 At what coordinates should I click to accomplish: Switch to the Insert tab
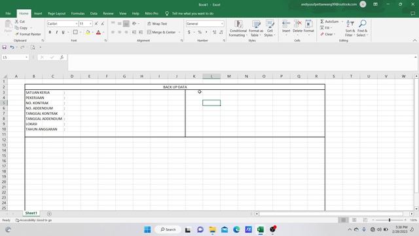[x=38, y=13]
